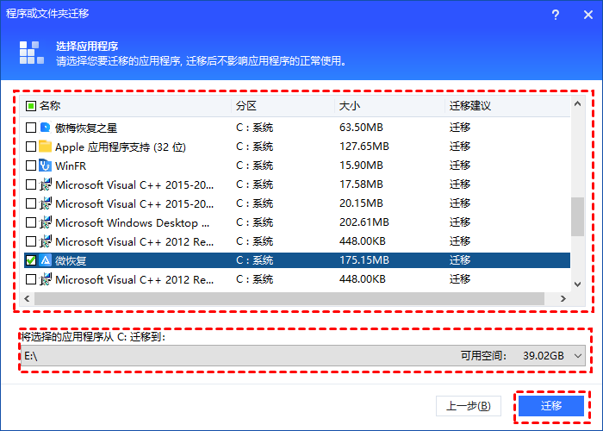The image size is (603, 431).
Task: Click the help question mark icon
Action: click(x=555, y=15)
